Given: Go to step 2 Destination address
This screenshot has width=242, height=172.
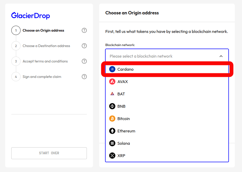Looking at the screenshot, I should click(x=46, y=46).
